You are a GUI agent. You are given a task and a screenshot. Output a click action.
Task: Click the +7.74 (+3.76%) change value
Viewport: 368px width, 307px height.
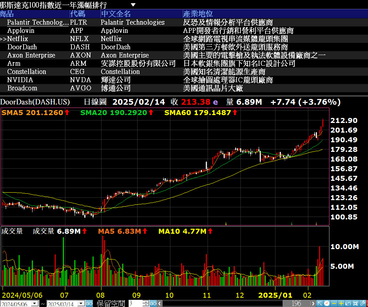pos(305,102)
